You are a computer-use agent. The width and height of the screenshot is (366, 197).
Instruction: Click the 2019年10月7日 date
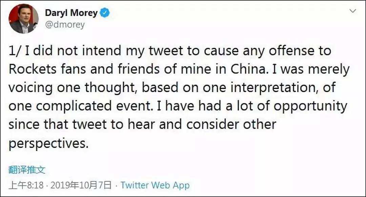tap(81, 185)
